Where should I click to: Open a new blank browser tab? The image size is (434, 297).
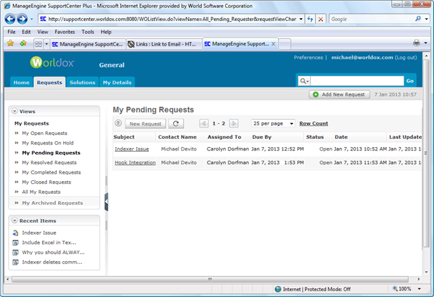point(285,44)
